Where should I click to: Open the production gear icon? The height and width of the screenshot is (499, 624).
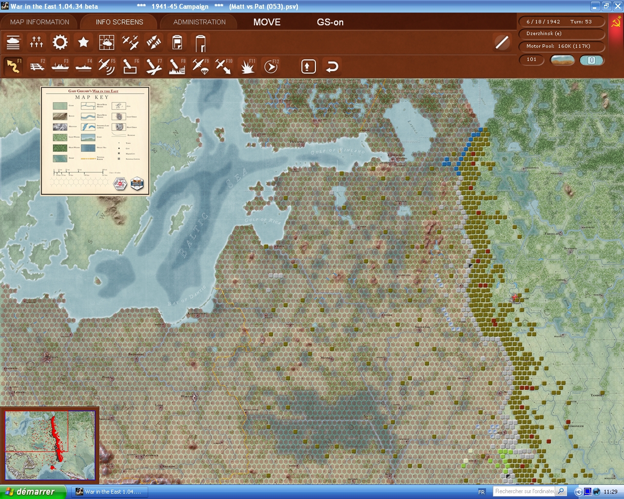(x=60, y=43)
